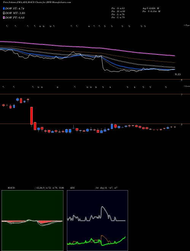Click the 'Pre H: 4.83' high value

tap(118, 11)
